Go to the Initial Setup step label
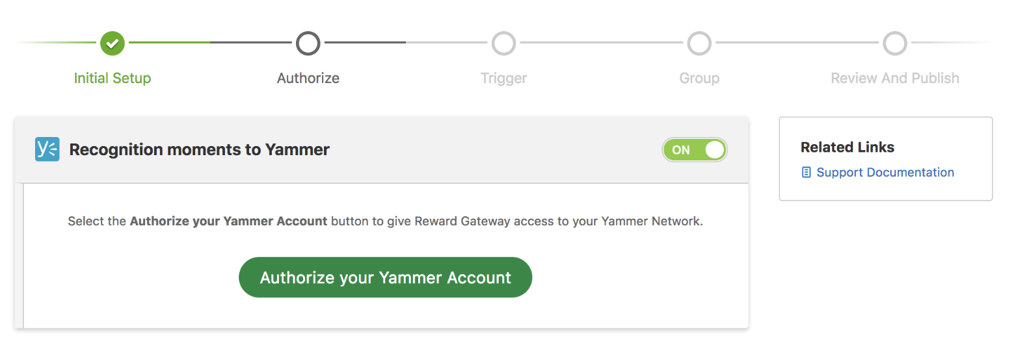1016x361 pixels. [x=113, y=79]
